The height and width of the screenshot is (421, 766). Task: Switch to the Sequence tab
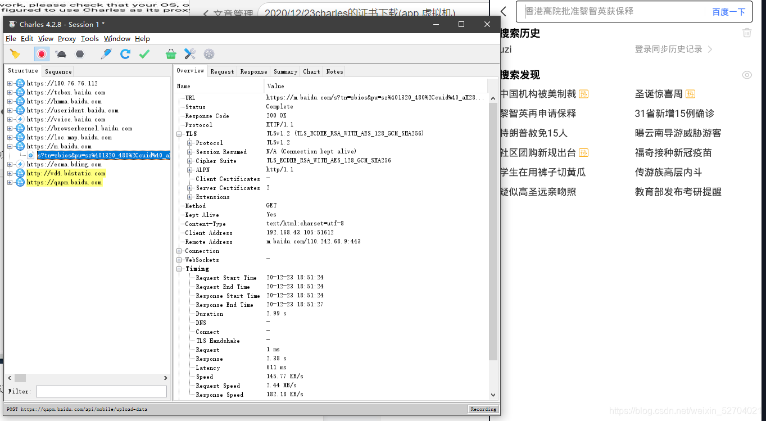coord(58,71)
